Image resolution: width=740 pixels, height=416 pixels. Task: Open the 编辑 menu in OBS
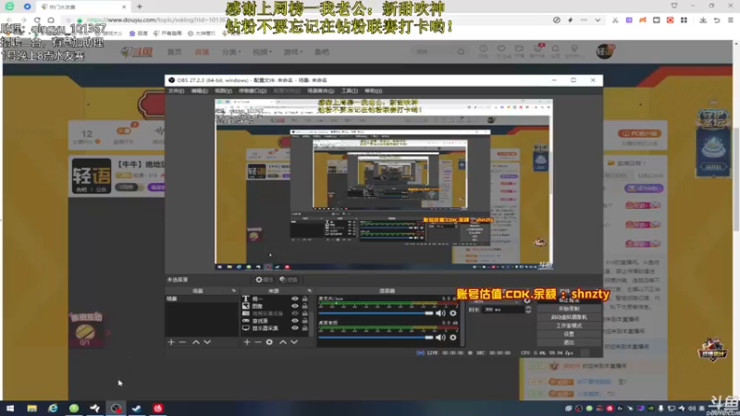click(x=199, y=91)
